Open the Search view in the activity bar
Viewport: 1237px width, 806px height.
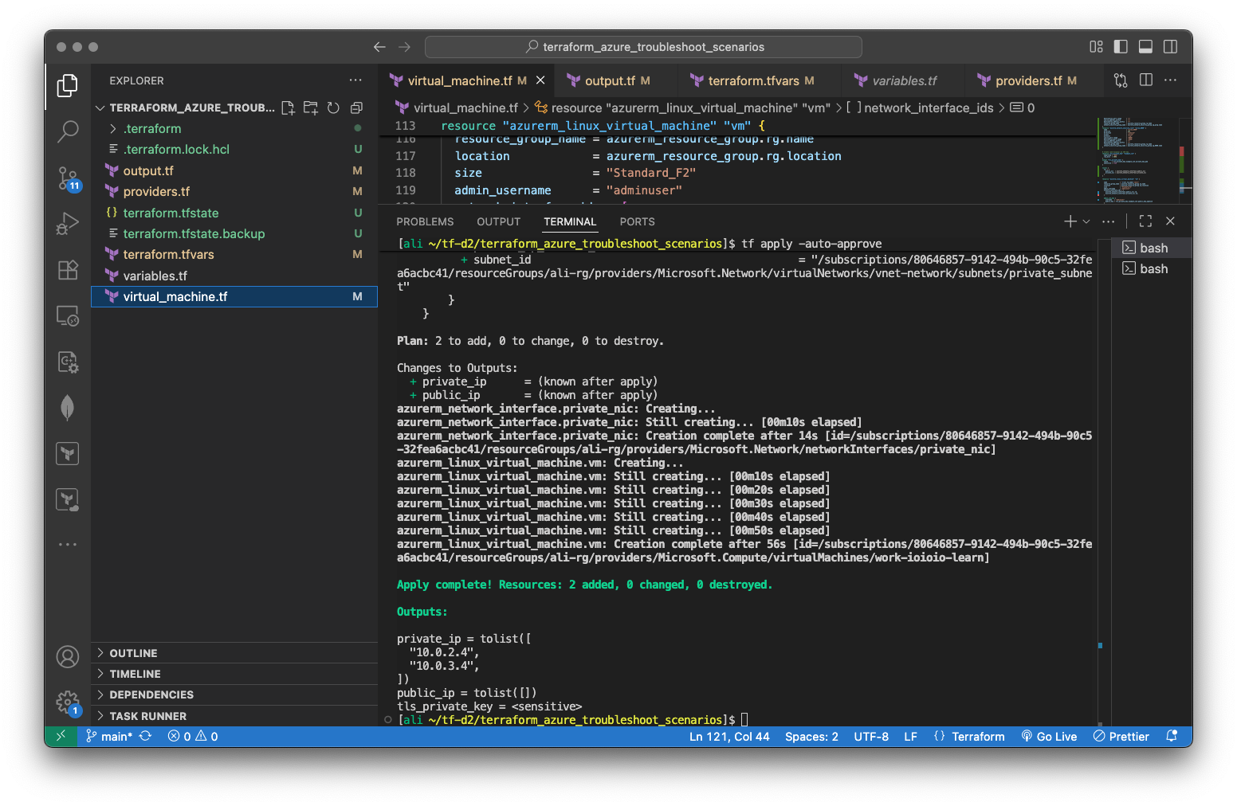pos(68,131)
